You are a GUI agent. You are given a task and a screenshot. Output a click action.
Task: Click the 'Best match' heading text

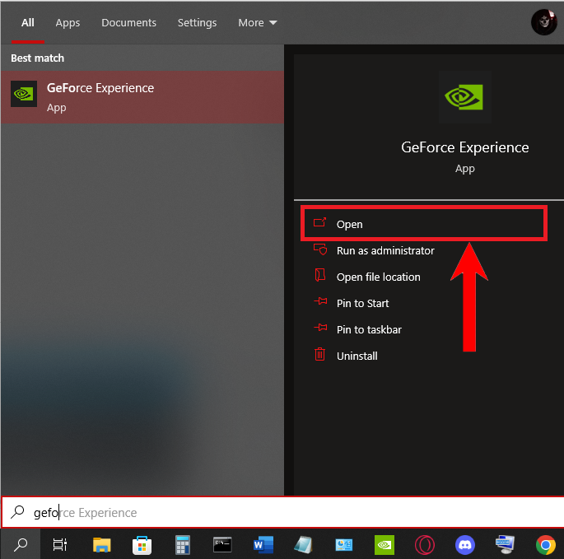point(37,58)
